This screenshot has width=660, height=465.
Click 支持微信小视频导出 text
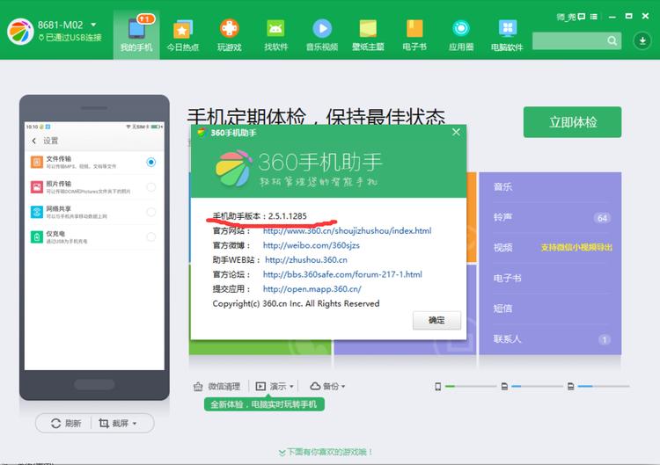[576, 247]
